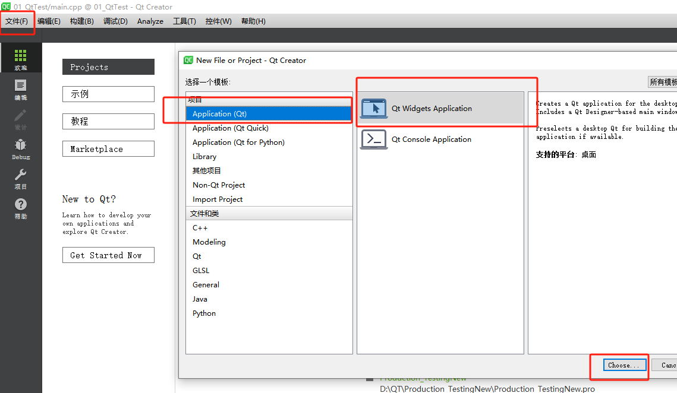Select Qt Console Application icon
The height and width of the screenshot is (393, 677).
point(374,140)
